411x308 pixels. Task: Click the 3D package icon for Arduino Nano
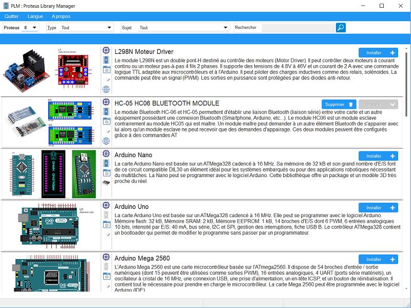106,182
